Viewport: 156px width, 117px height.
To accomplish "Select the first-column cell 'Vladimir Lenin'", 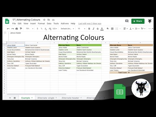I will (x=16, y=47).
